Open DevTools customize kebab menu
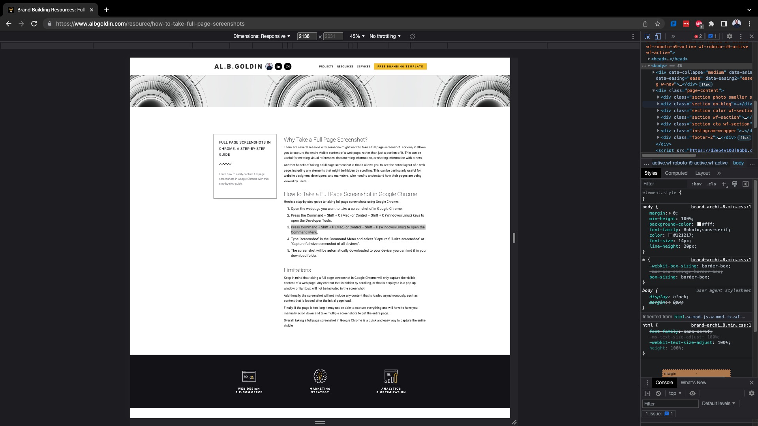This screenshot has width=758, height=426. [x=741, y=36]
